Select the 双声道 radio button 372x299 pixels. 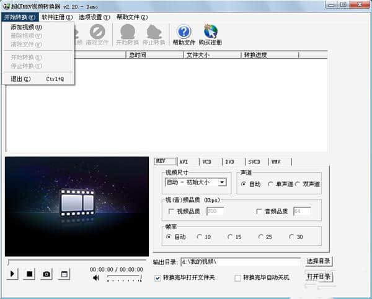coord(298,184)
